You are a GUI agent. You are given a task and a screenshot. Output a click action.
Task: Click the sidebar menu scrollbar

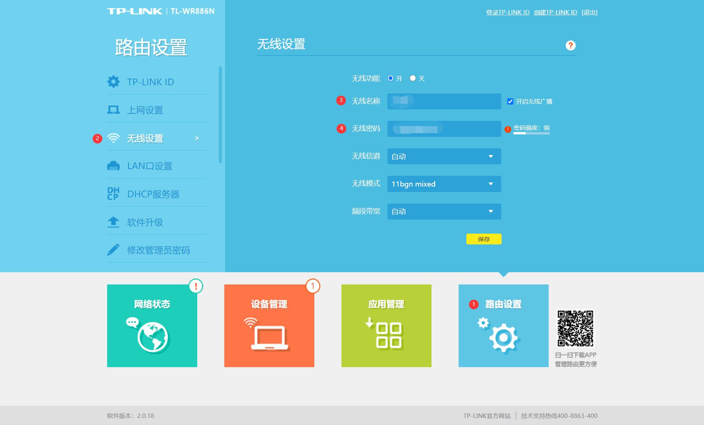point(220,115)
